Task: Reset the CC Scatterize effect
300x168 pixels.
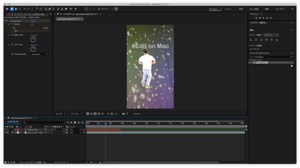Action: 33,21
